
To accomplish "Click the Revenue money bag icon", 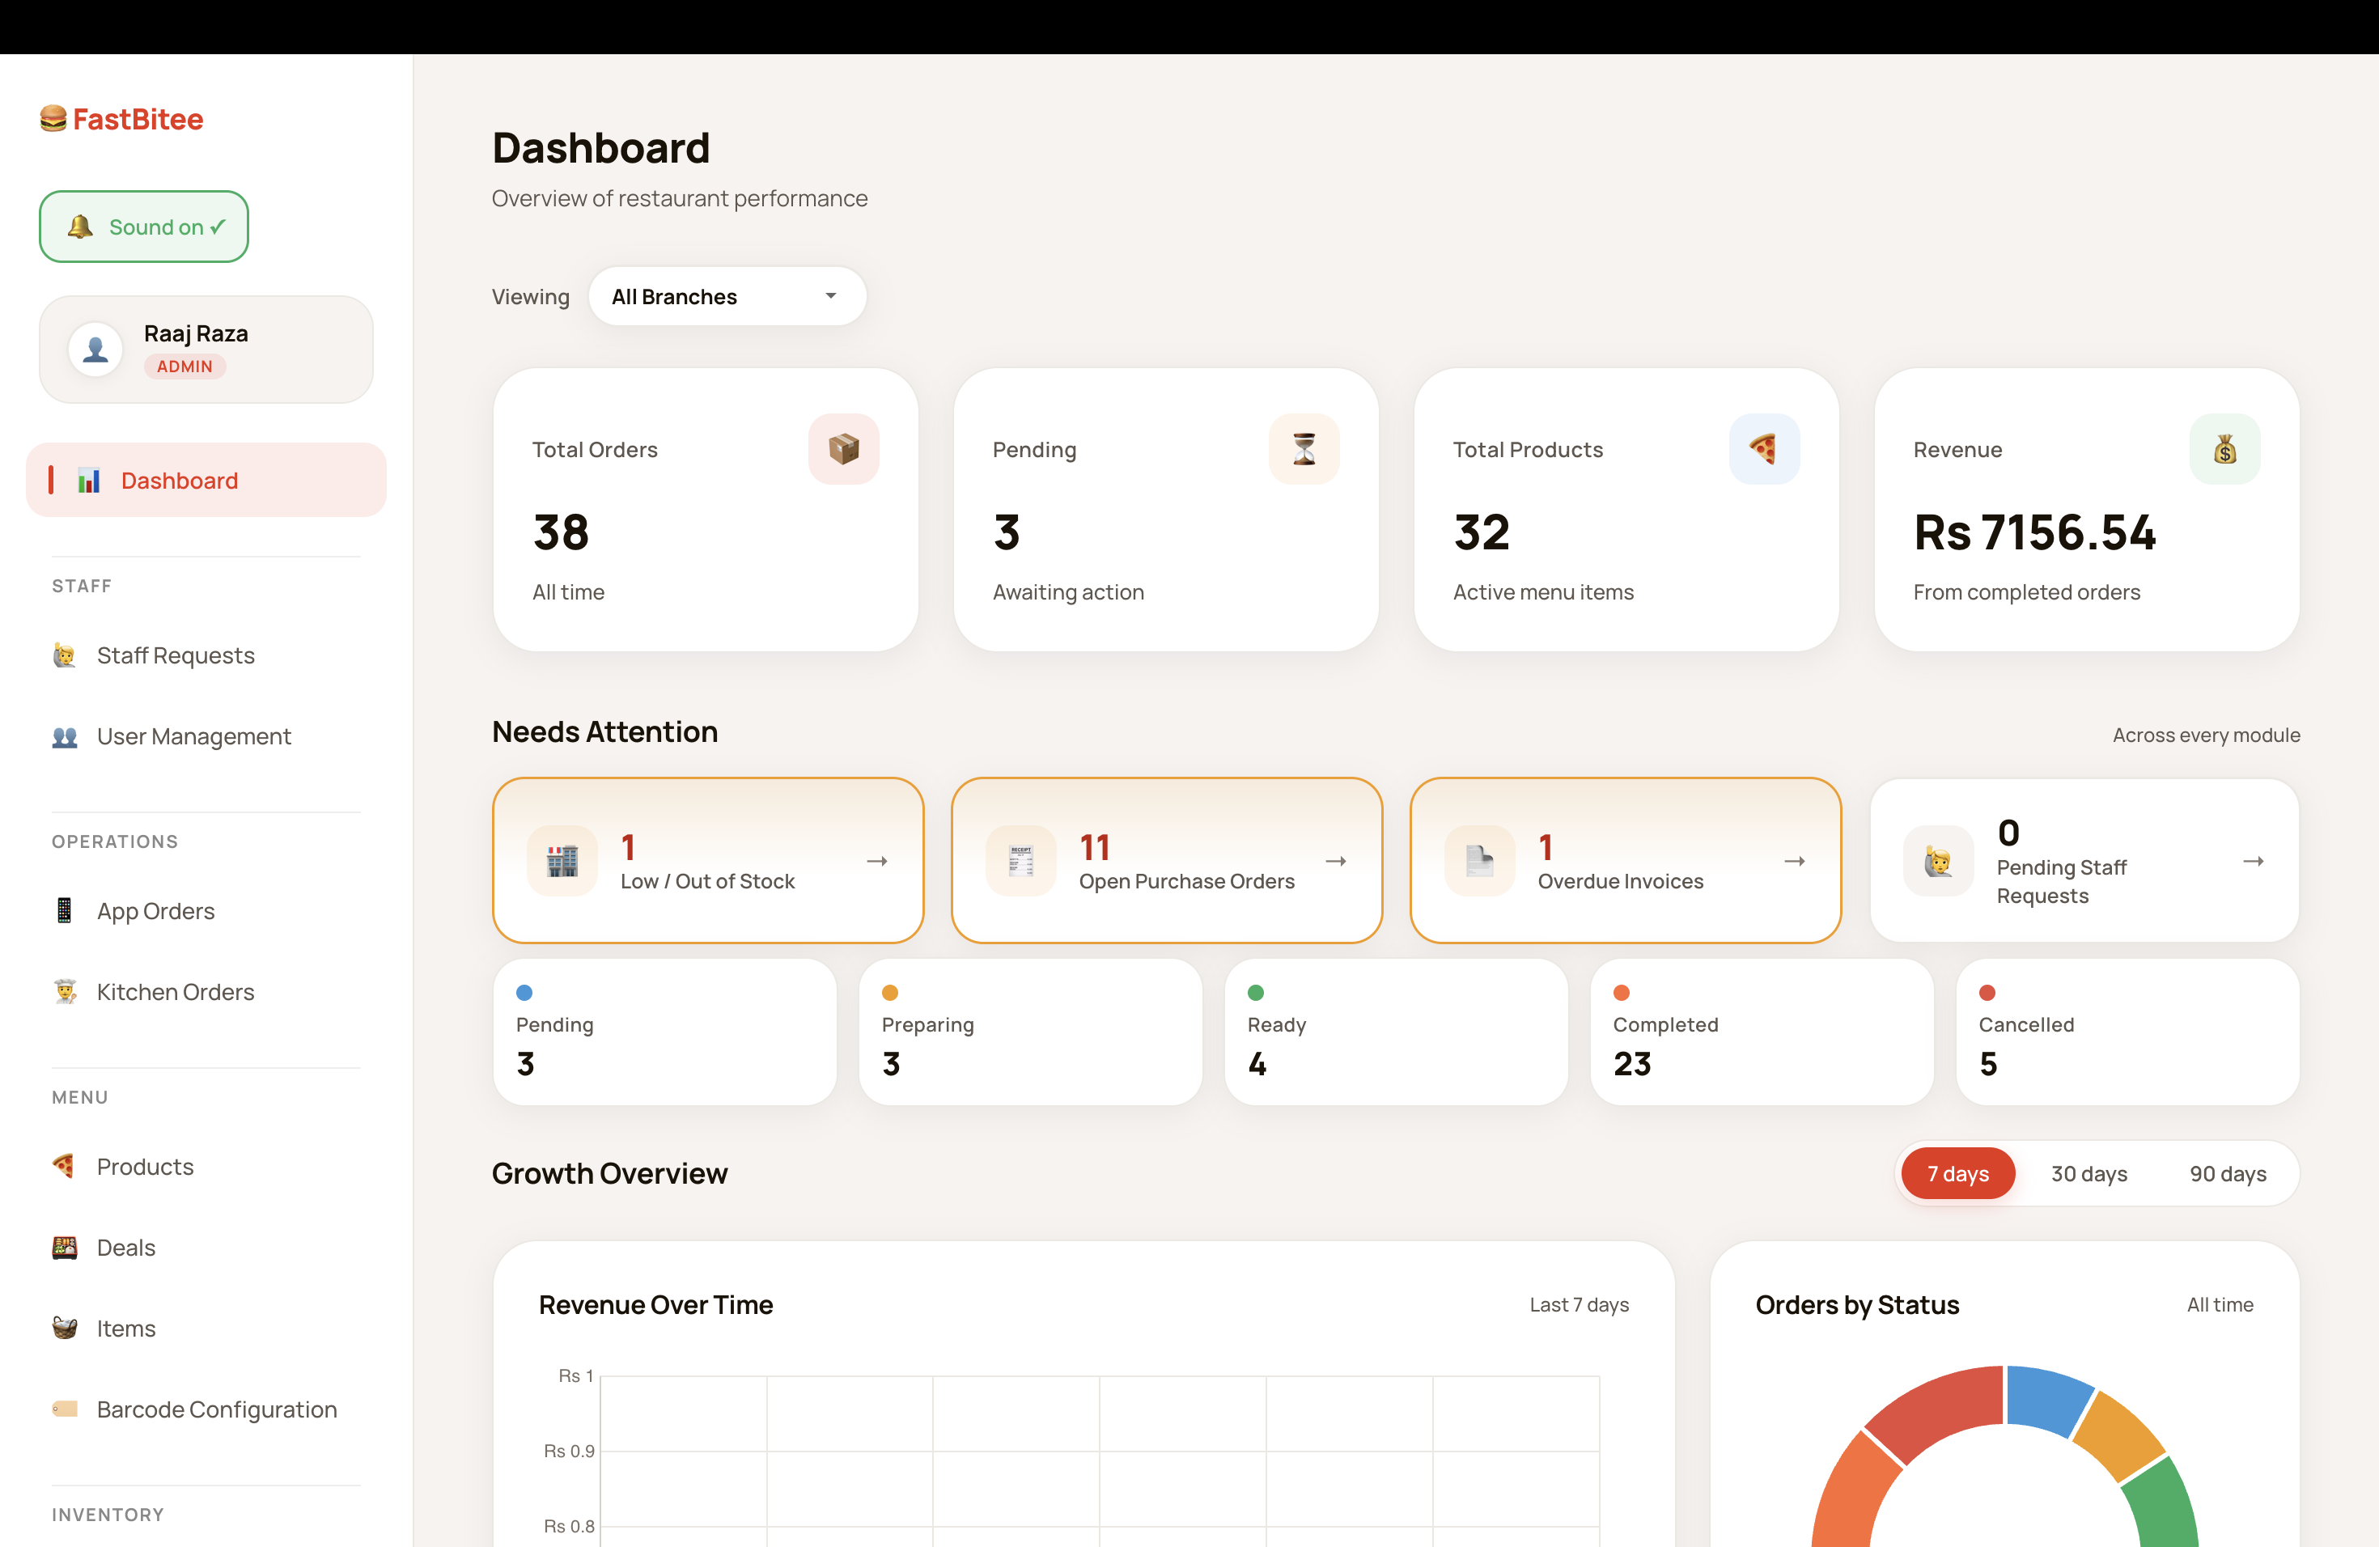I will tap(2225, 449).
